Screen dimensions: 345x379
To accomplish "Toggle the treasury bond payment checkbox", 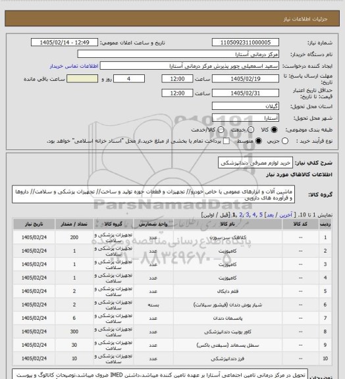I will tap(226, 141).
